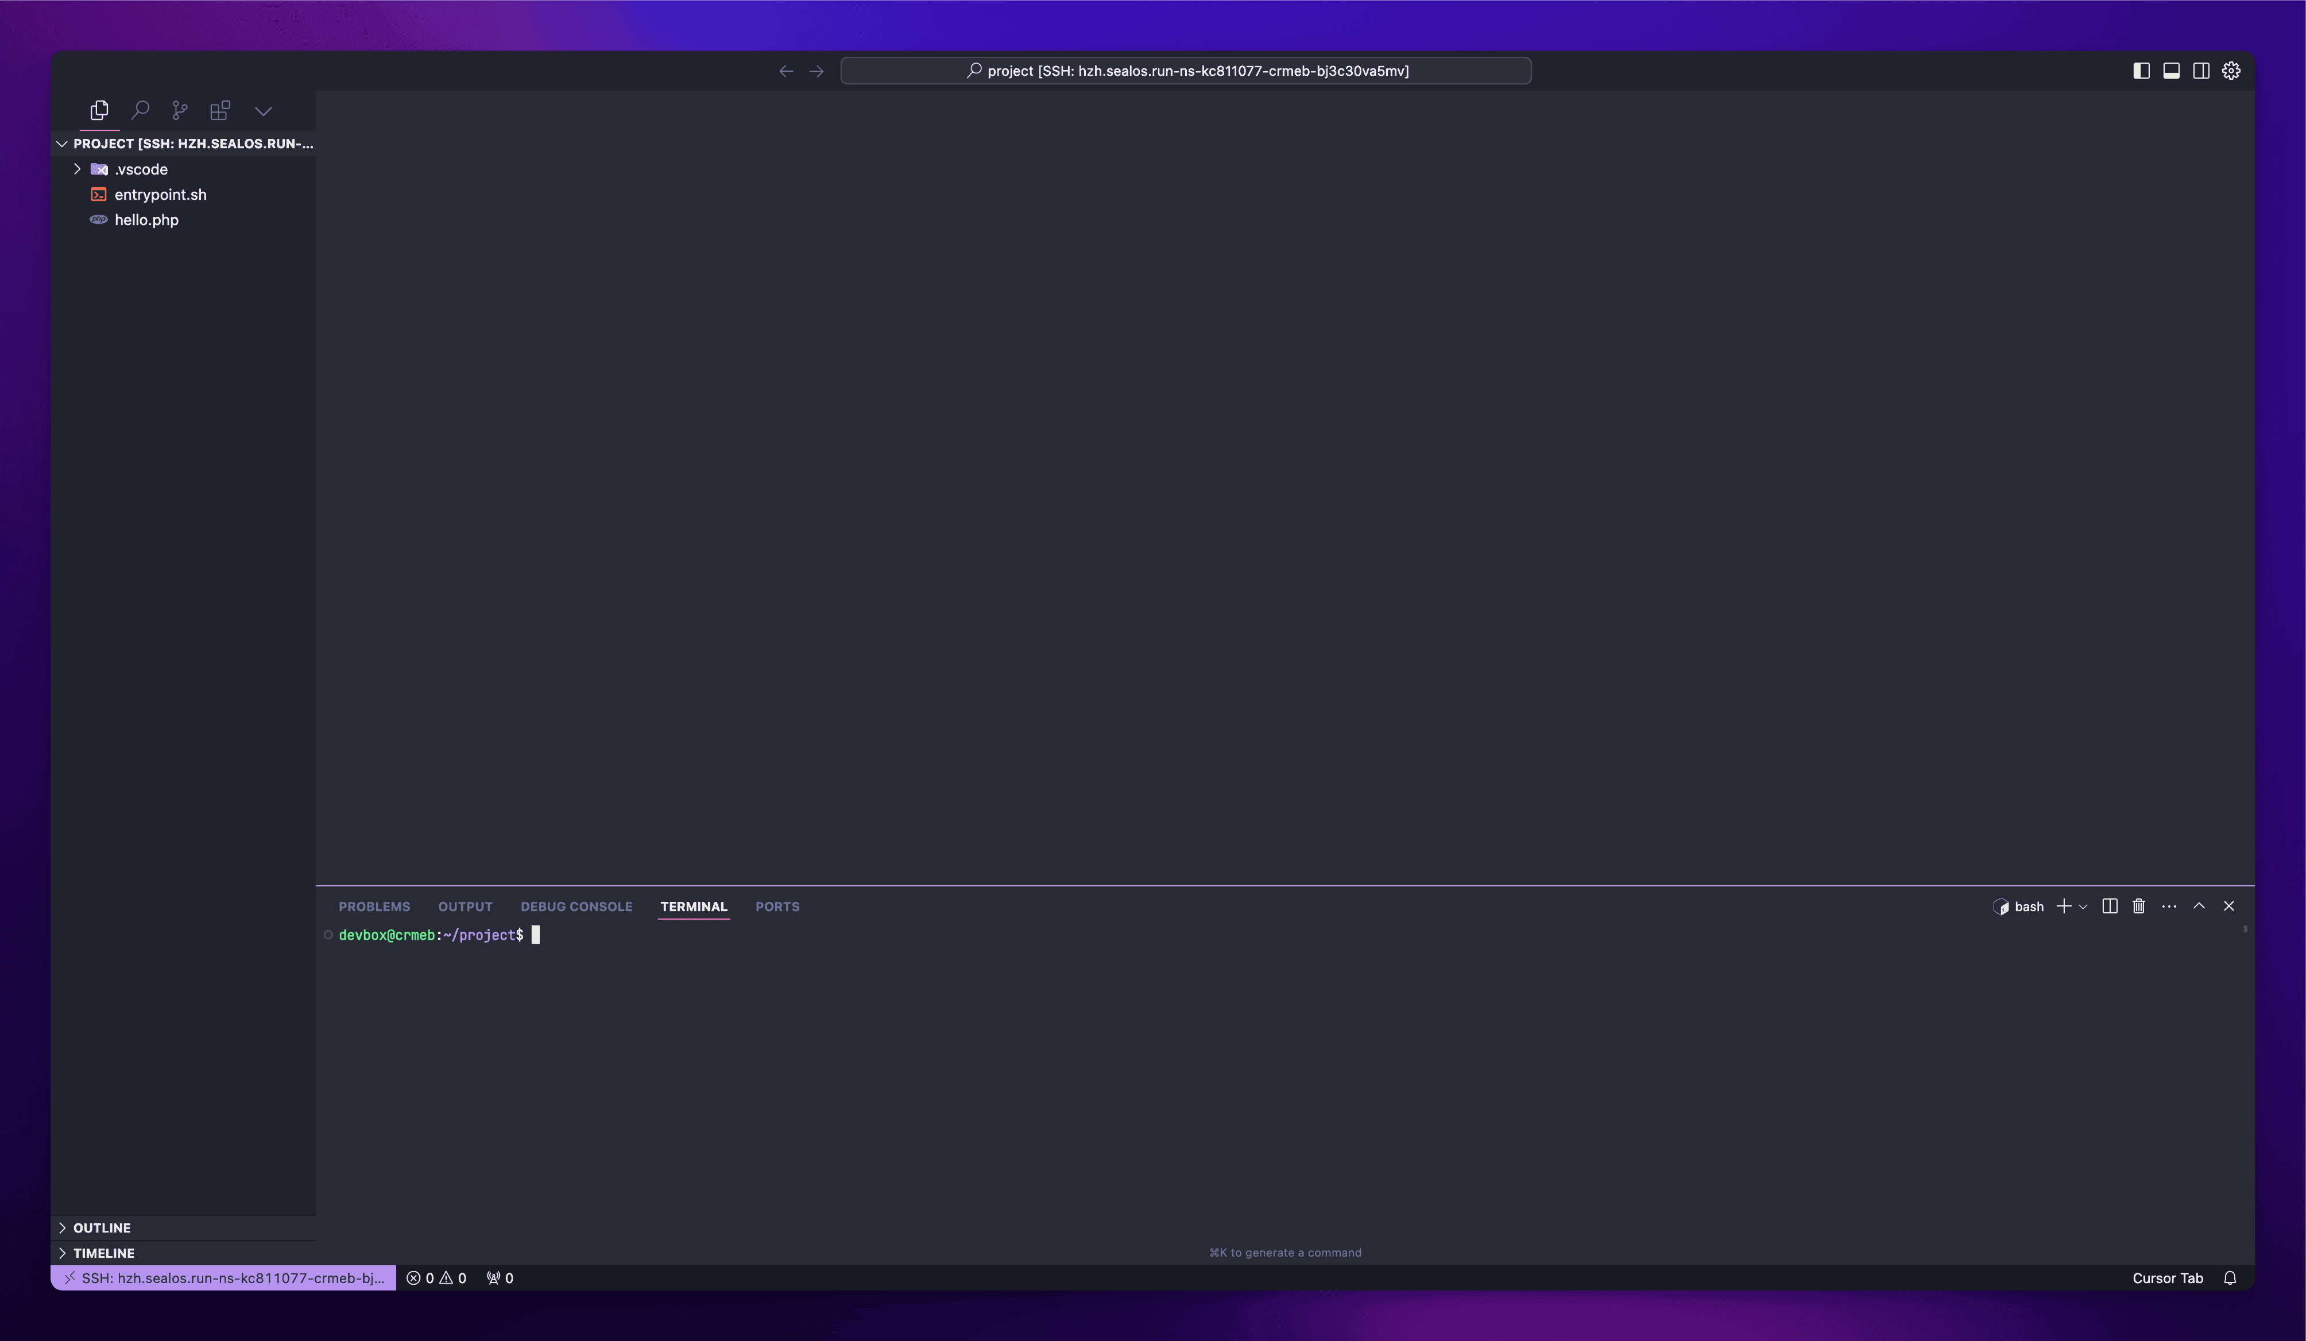The width and height of the screenshot is (2306, 1341).
Task: Open terminal more actions ellipsis
Action: pyautogui.click(x=2169, y=906)
